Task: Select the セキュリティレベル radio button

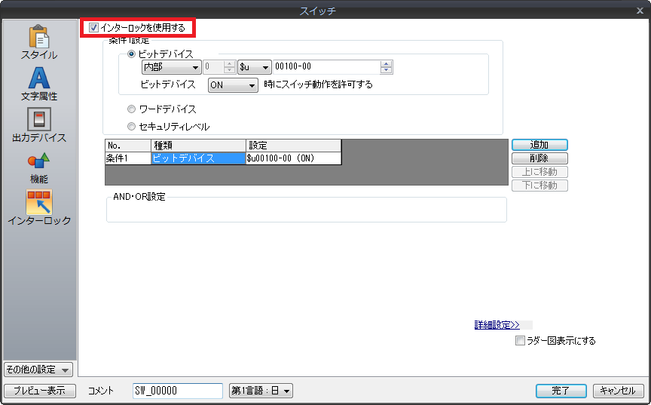Action: click(132, 127)
